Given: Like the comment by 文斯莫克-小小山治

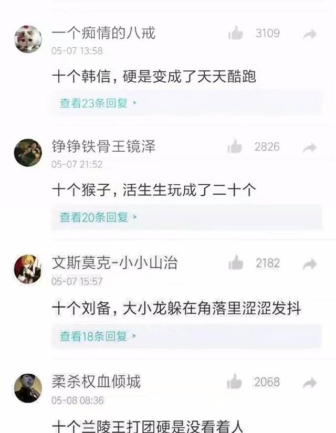Looking at the screenshot, I should click(236, 262).
